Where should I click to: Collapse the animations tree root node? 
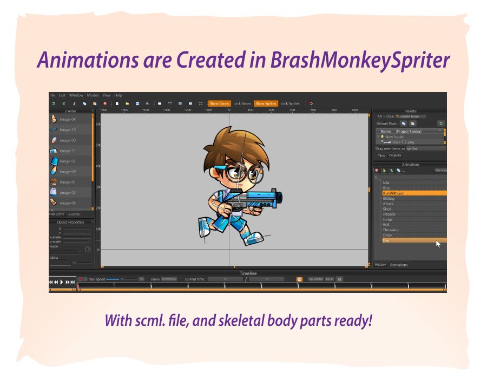376,177
